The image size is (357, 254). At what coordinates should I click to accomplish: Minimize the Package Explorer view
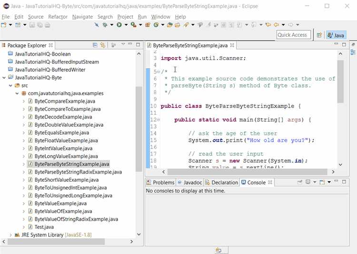[130, 44]
